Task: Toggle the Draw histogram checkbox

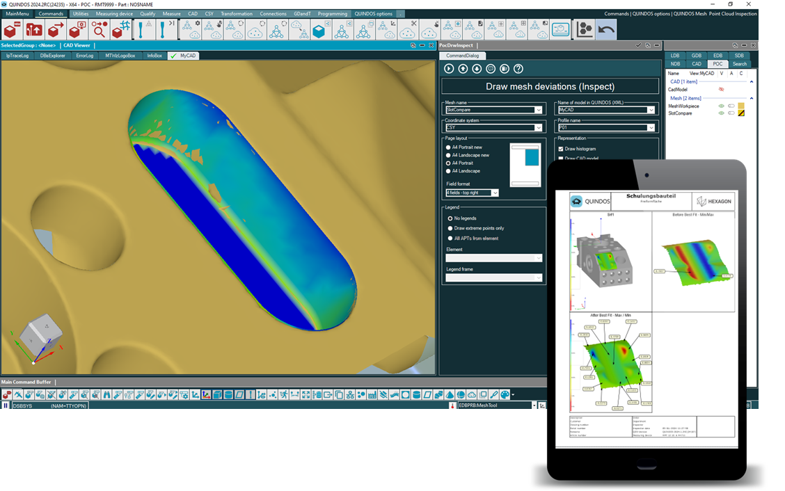Action: [561, 149]
